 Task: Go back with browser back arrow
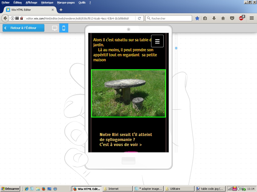coord(5,18)
